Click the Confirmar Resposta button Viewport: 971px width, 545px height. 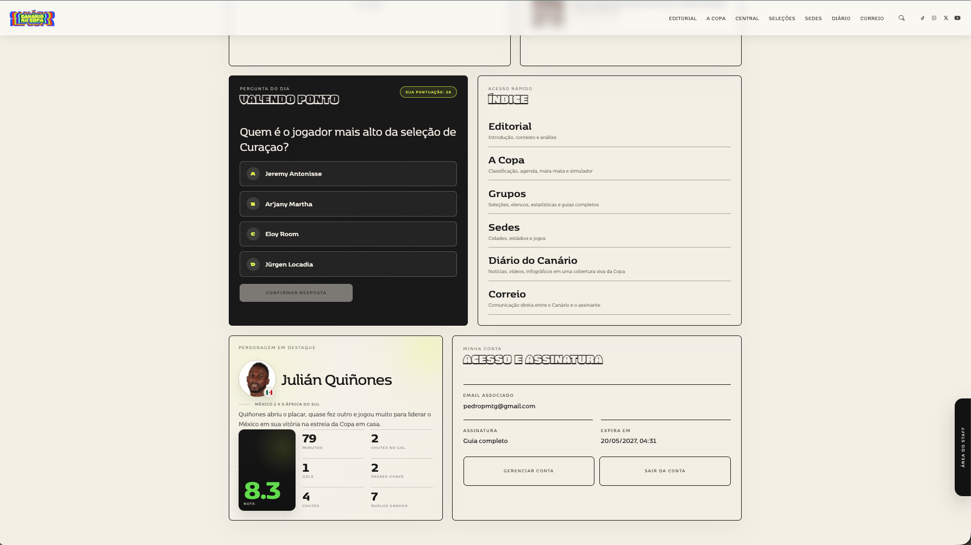pos(296,293)
